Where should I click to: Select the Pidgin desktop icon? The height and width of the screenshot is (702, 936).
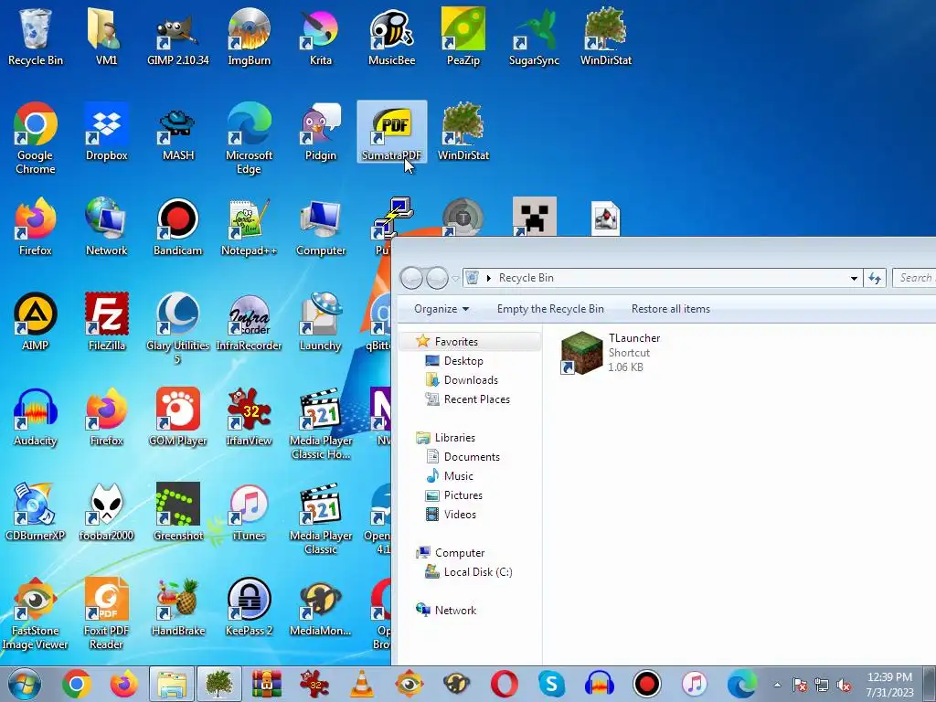[321, 132]
